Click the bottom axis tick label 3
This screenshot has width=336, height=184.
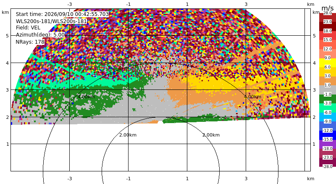pos(246,179)
